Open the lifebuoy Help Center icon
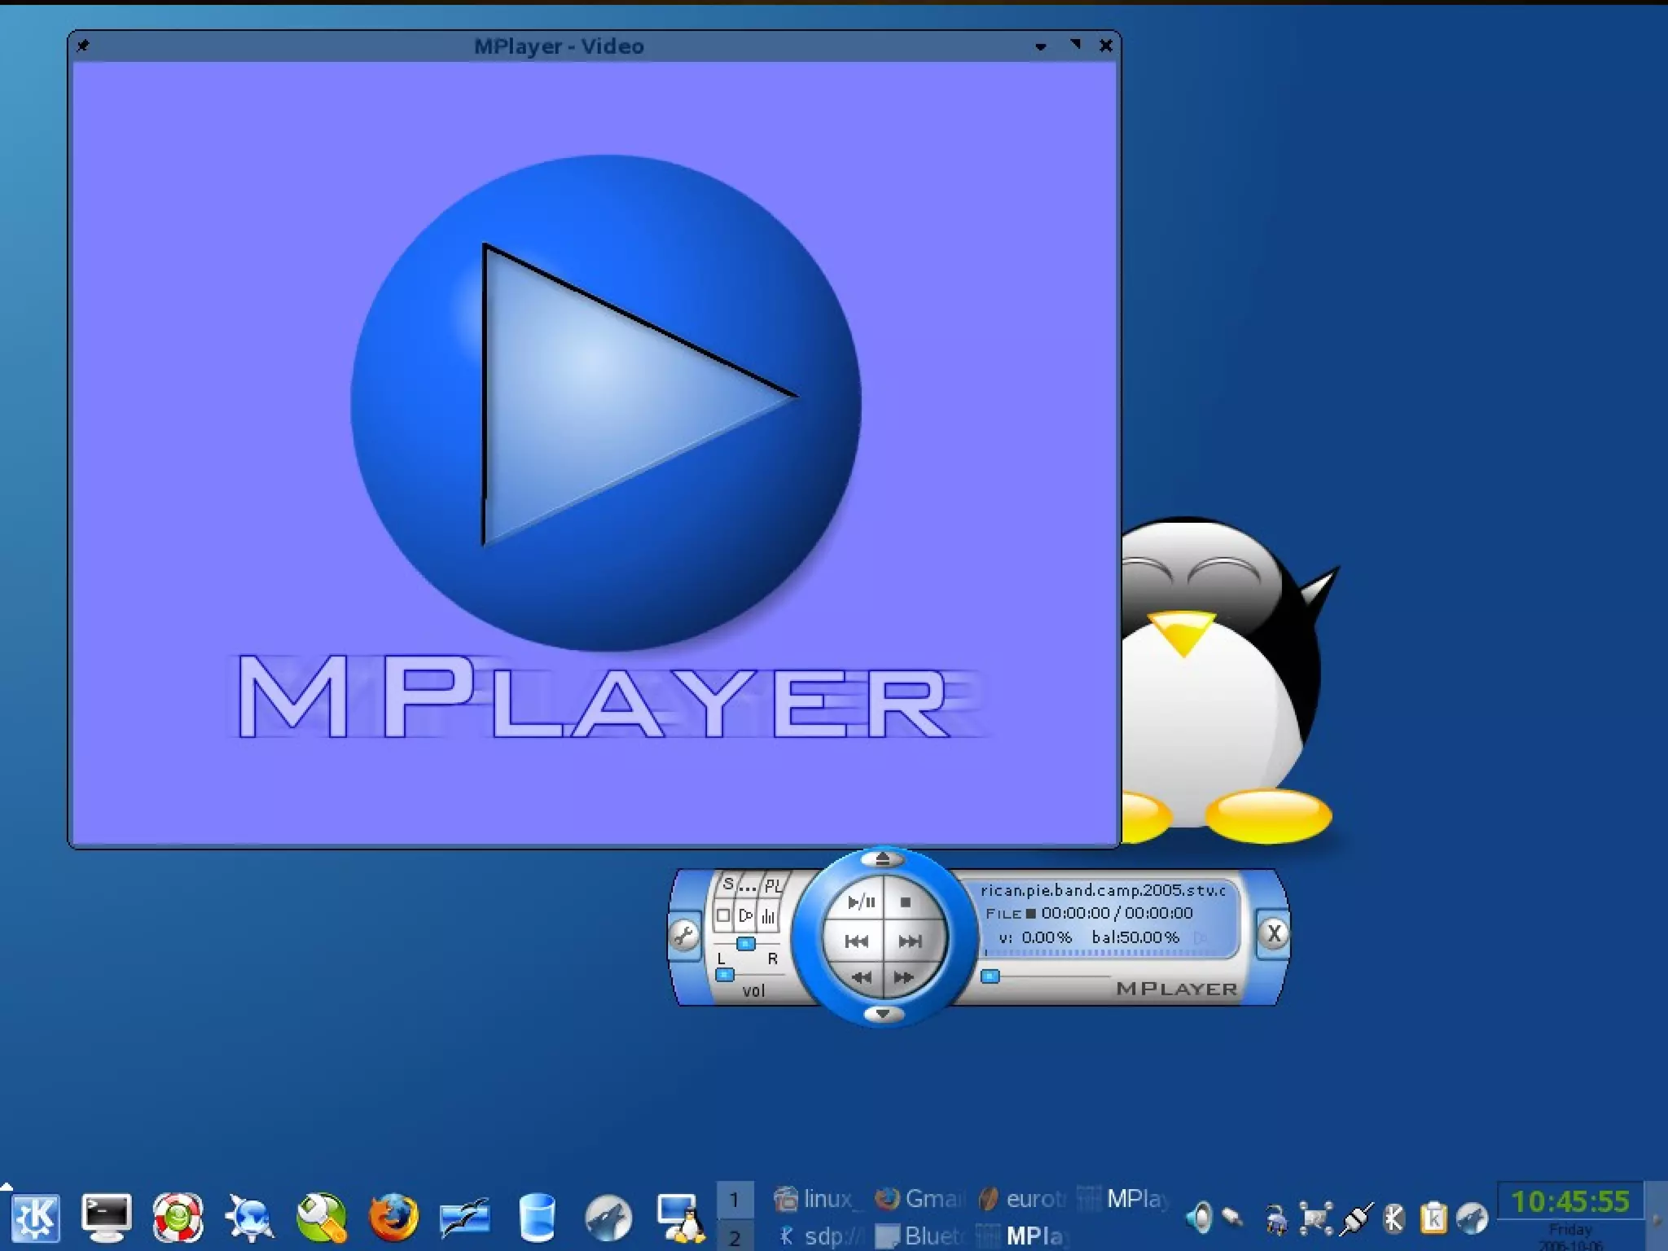 [178, 1218]
